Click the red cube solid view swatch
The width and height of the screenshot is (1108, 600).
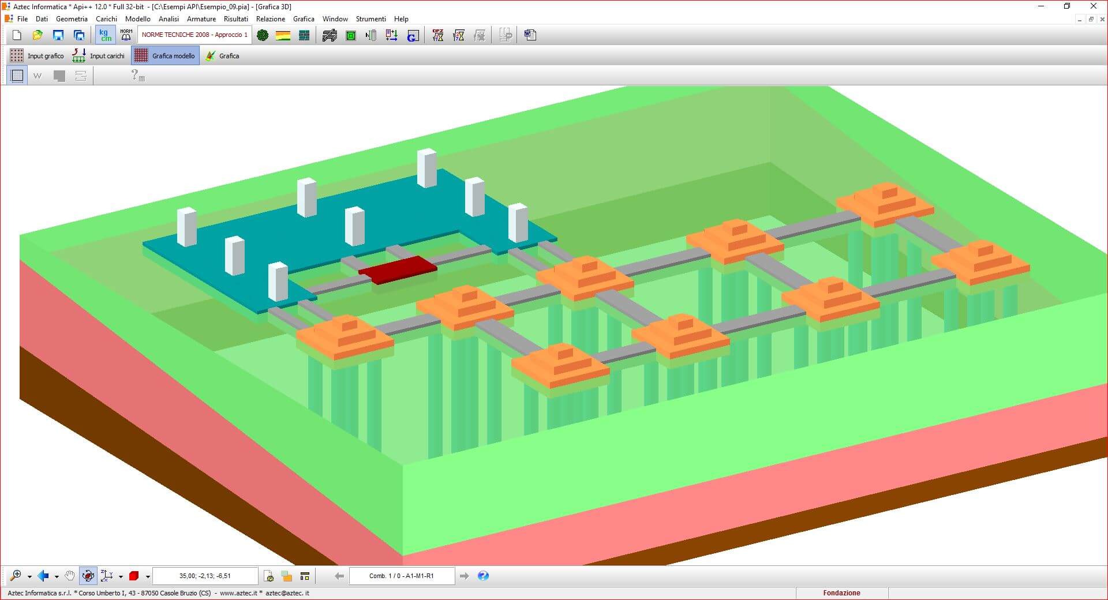[x=134, y=576]
